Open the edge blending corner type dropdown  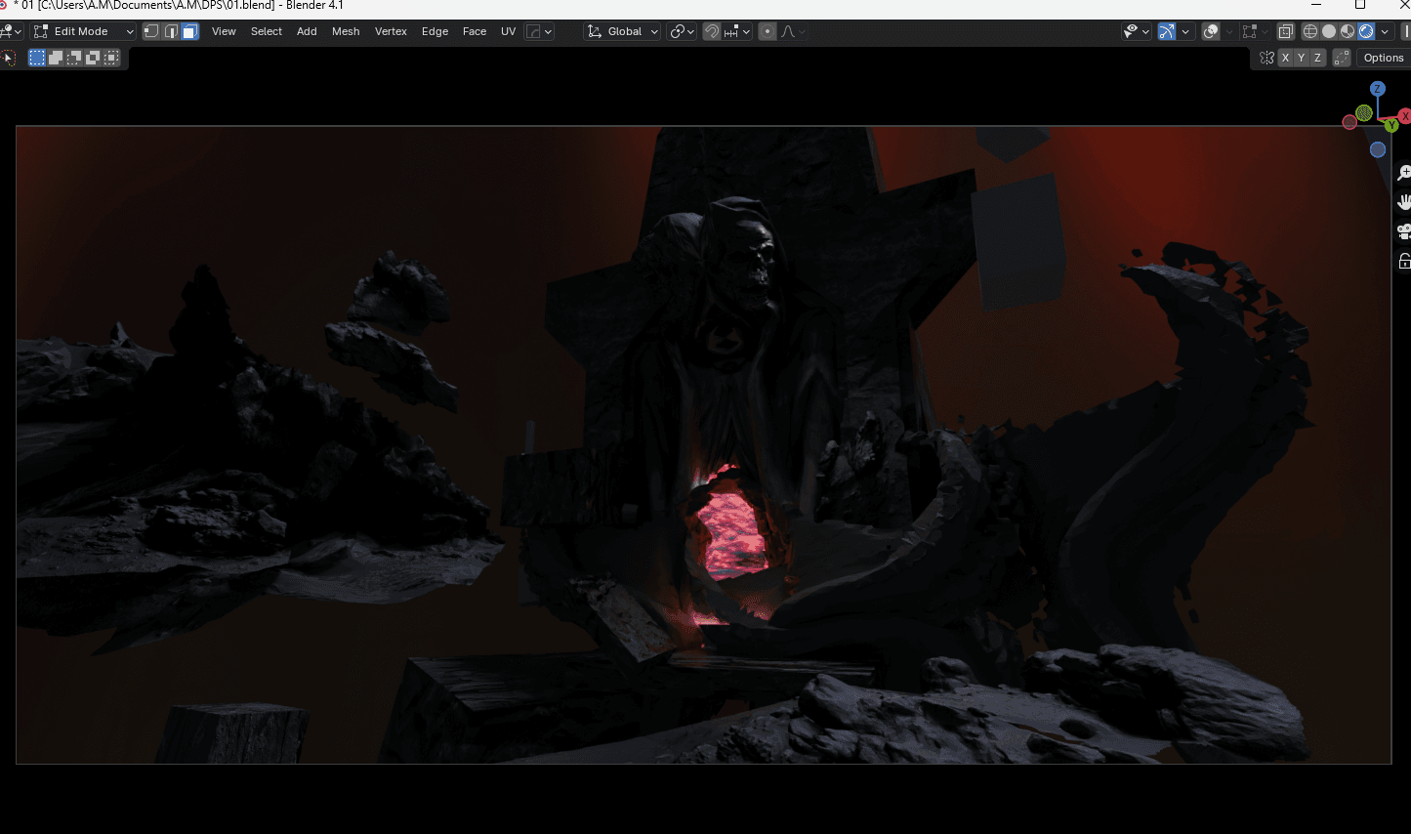539,31
